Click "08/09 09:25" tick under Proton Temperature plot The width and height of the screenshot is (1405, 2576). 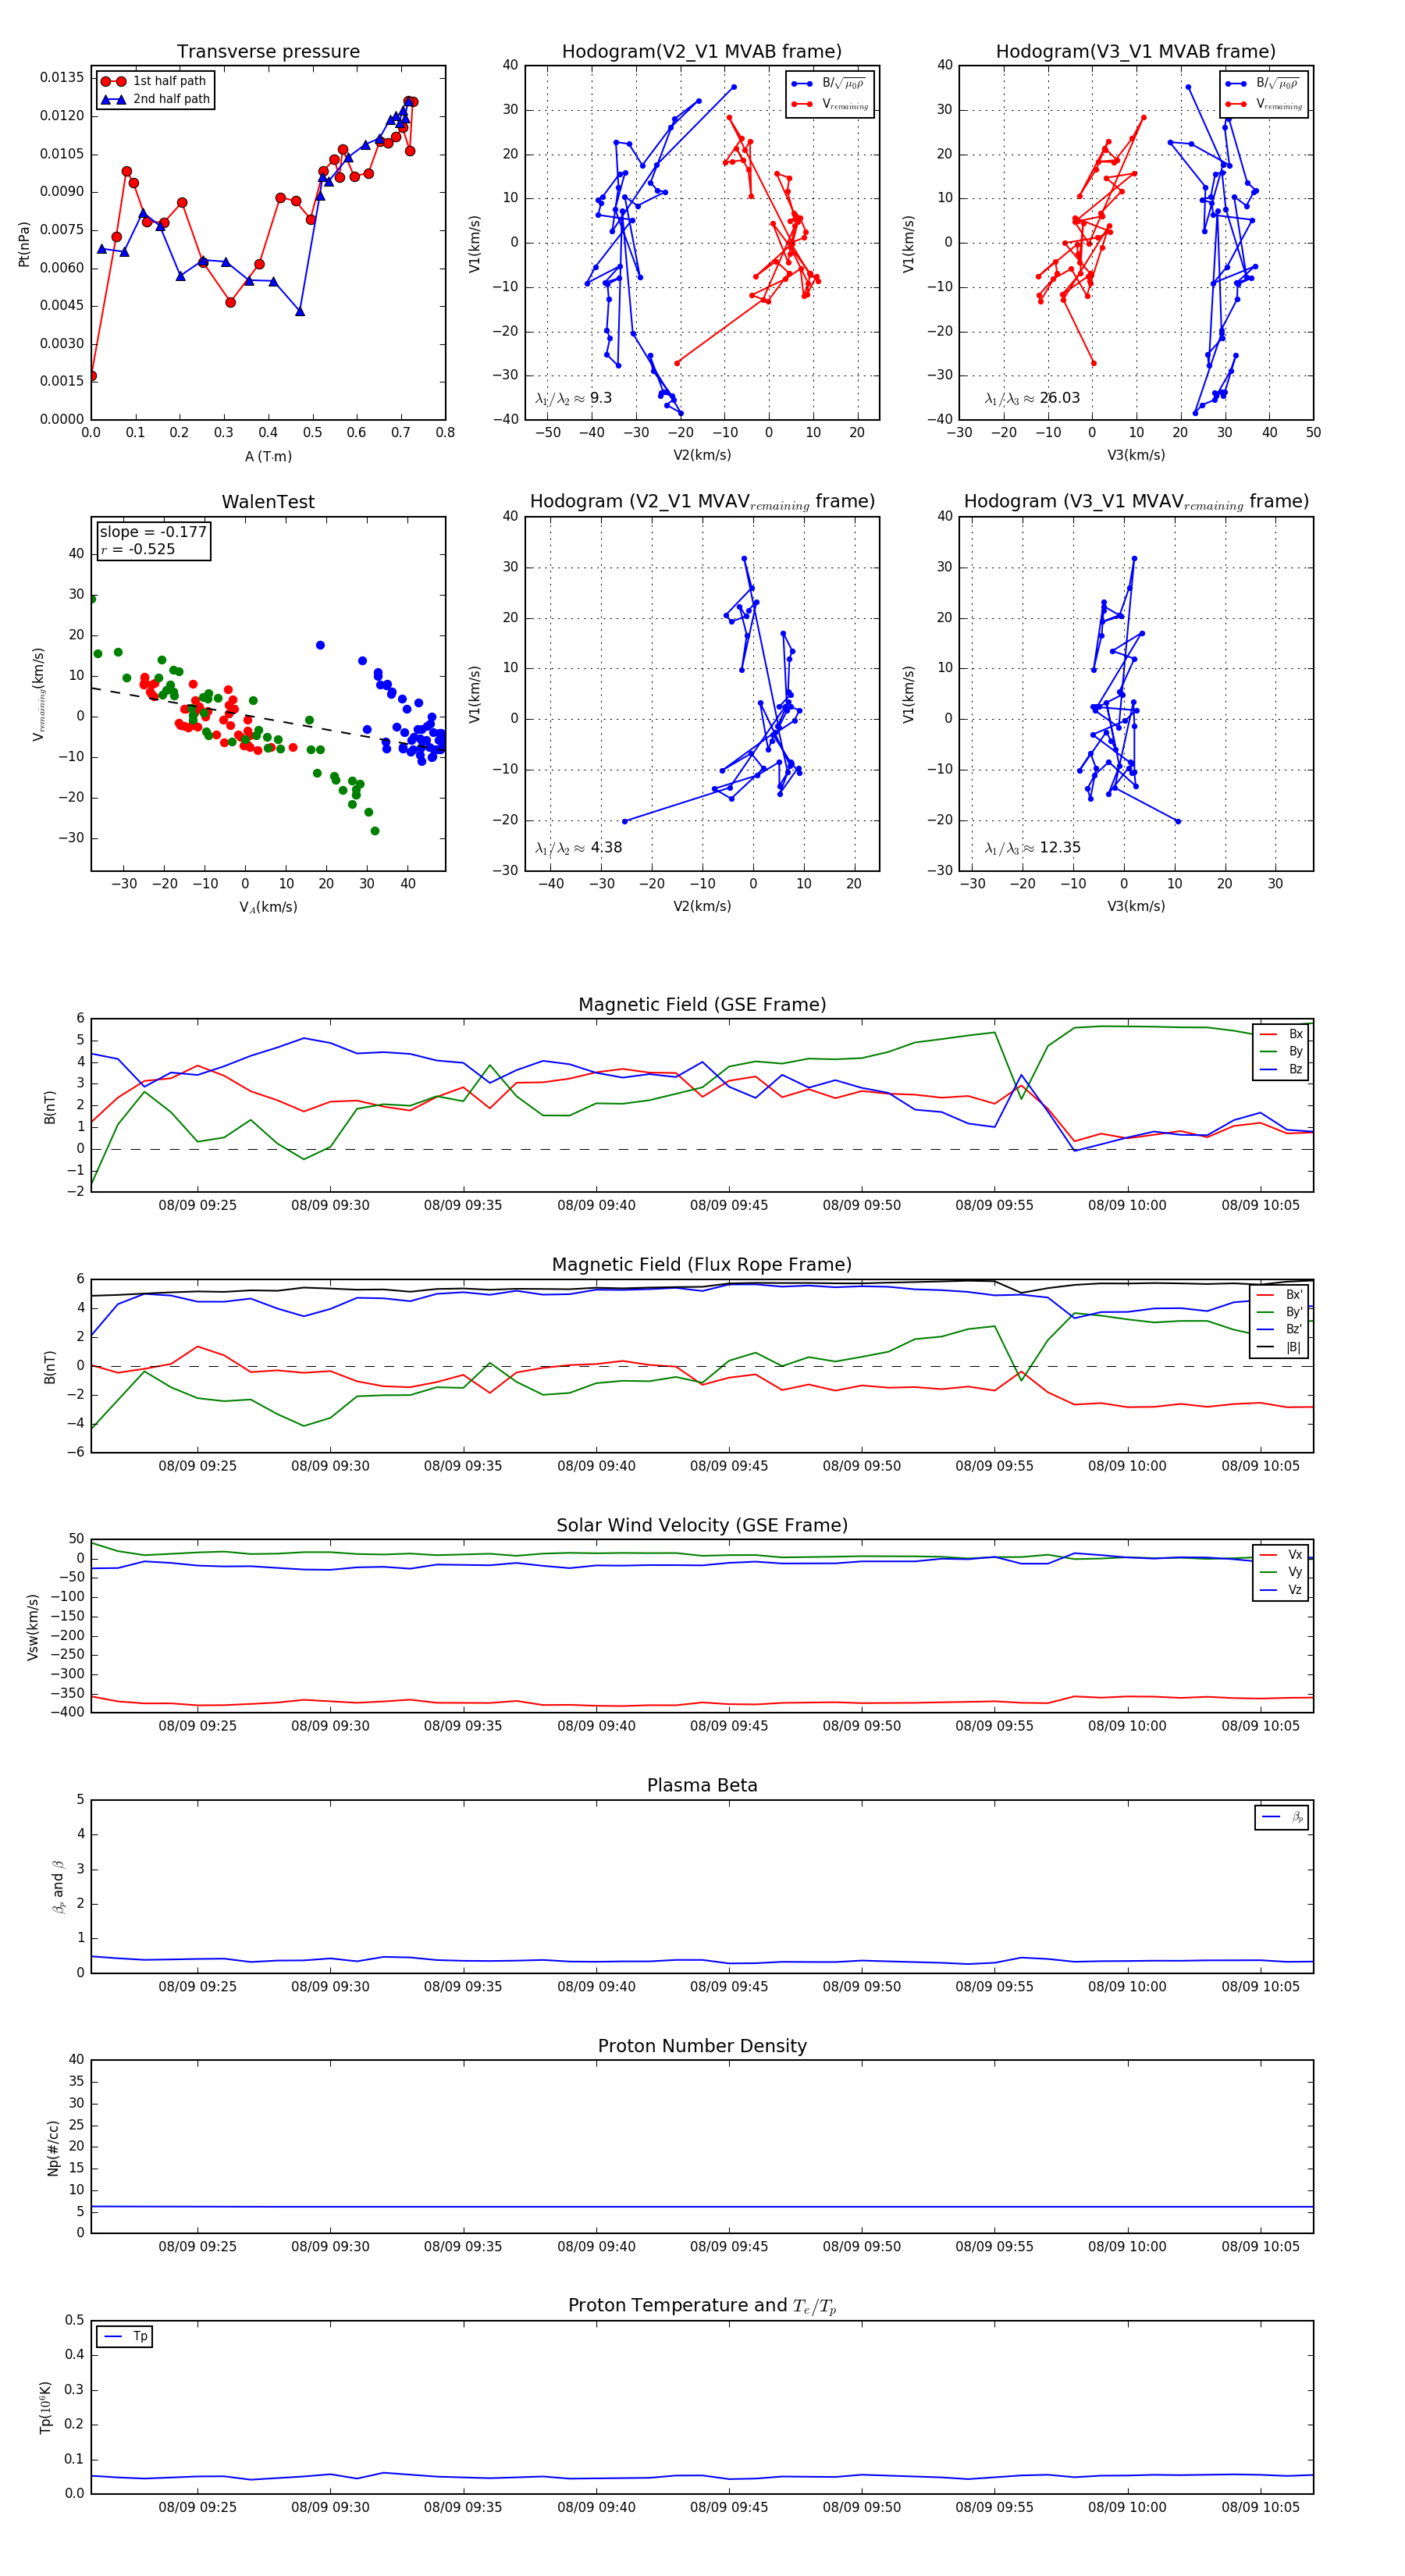(197, 2507)
